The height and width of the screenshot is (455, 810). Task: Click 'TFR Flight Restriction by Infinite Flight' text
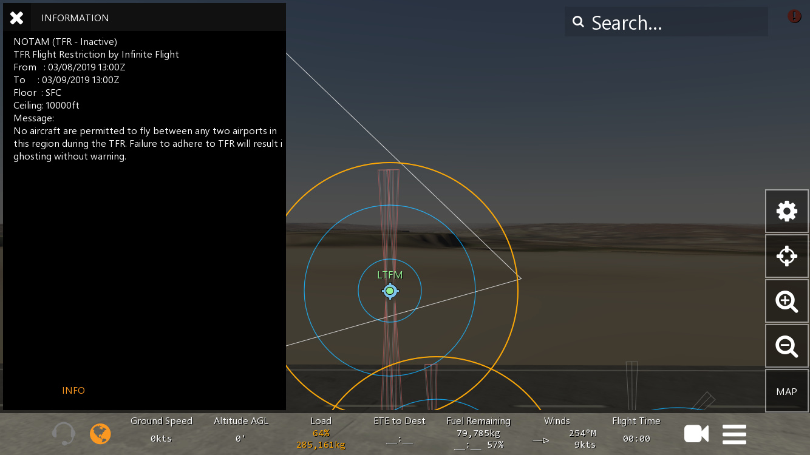97,55
